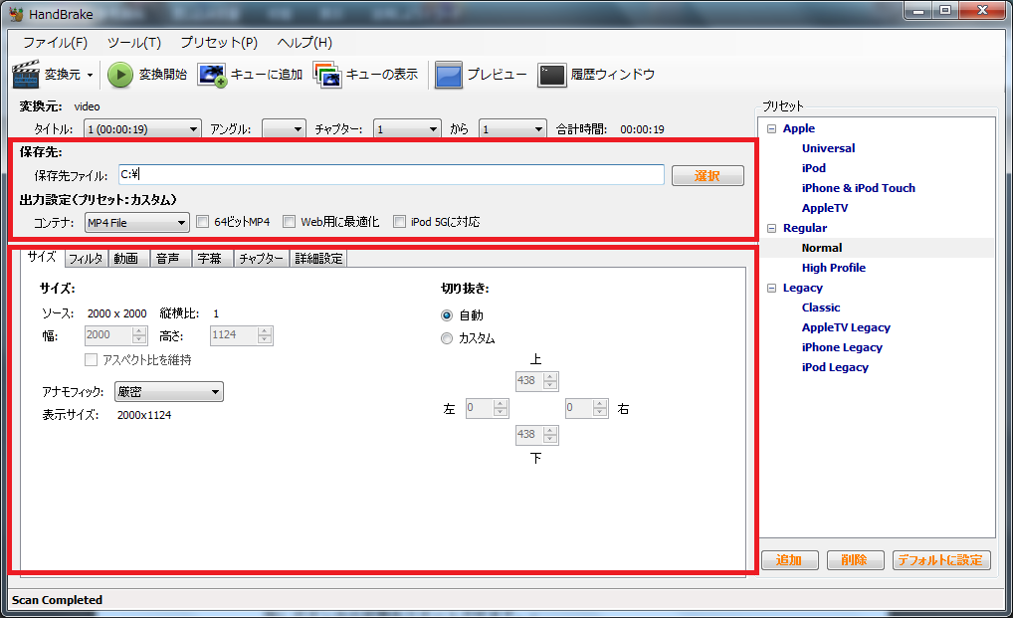
Task: Open the コンテナ MP4 File dropdown
Action: [x=137, y=223]
